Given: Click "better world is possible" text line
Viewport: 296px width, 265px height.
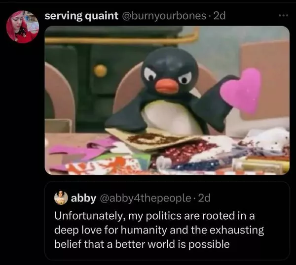Looking at the screenshot, I should pyautogui.click(x=172, y=244).
